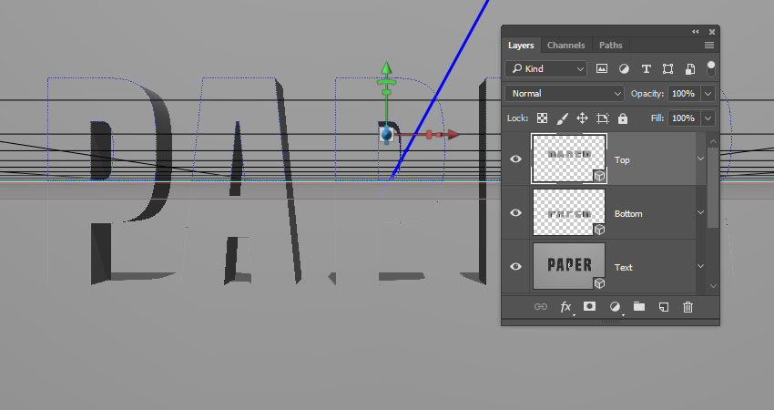Open the Fill slider dropdown arrow

click(x=708, y=118)
